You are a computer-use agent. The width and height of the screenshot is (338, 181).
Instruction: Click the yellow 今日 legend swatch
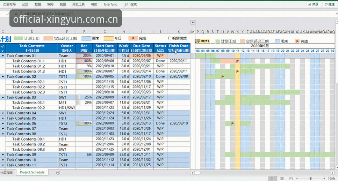(108, 38)
